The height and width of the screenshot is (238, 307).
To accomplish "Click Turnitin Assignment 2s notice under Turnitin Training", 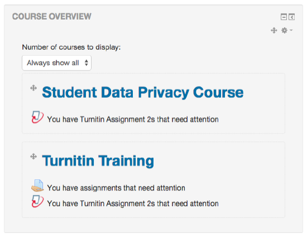I will (x=133, y=203).
